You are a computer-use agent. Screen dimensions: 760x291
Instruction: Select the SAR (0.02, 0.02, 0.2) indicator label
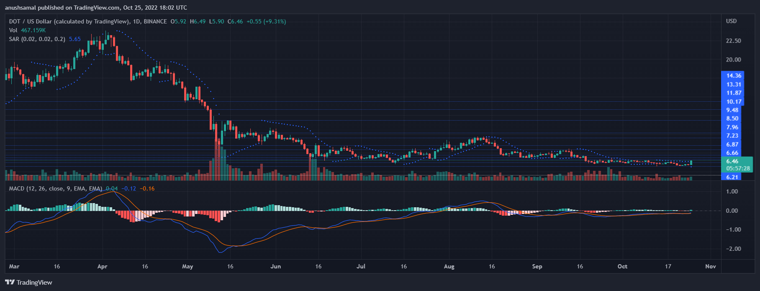(x=37, y=39)
